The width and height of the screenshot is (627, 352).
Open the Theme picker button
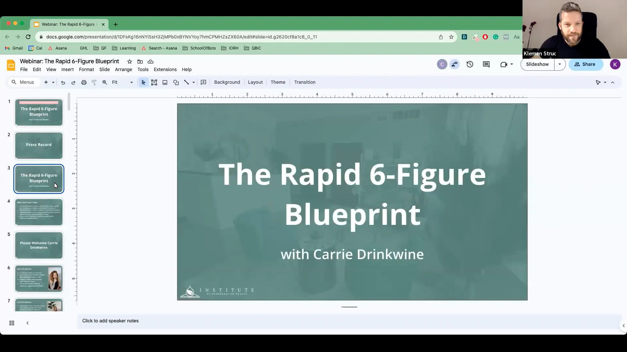(278, 82)
